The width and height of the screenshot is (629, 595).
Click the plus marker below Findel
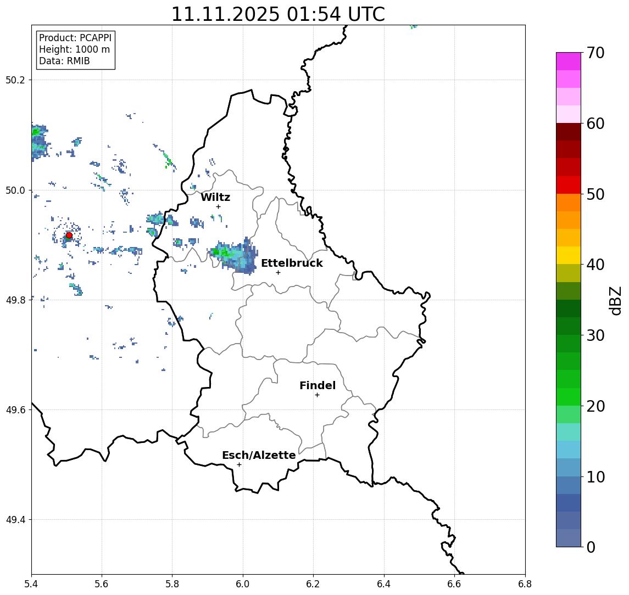pos(317,395)
